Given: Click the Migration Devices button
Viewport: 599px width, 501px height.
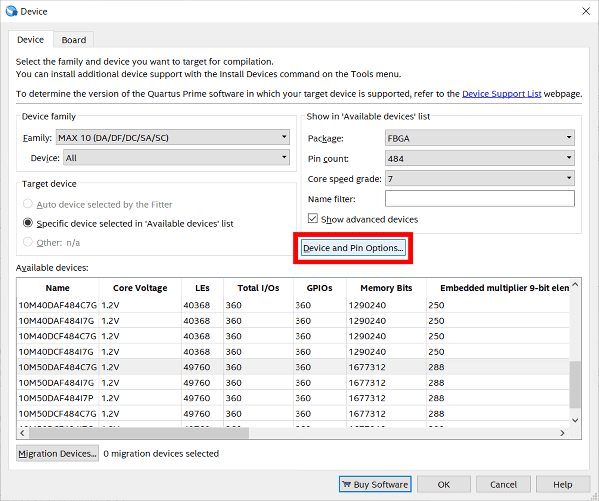Looking at the screenshot, I should point(57,453).
